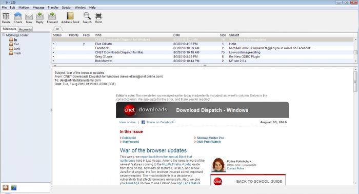Select the Bob Morrow message
Screen dimensions: 359x194
203,61
